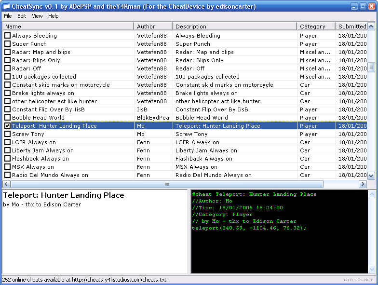Click the cheat list scroll down arrow
Viewport: 378px width, 285px height.
tap(371, 176)
